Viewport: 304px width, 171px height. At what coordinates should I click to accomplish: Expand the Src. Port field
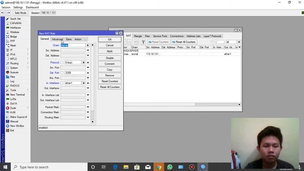(x=88, y=67)
